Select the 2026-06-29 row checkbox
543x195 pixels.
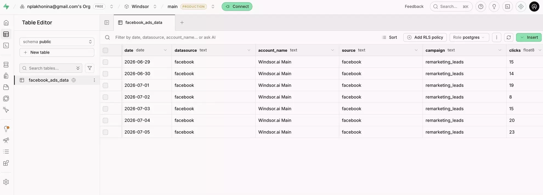click(105, 62)
